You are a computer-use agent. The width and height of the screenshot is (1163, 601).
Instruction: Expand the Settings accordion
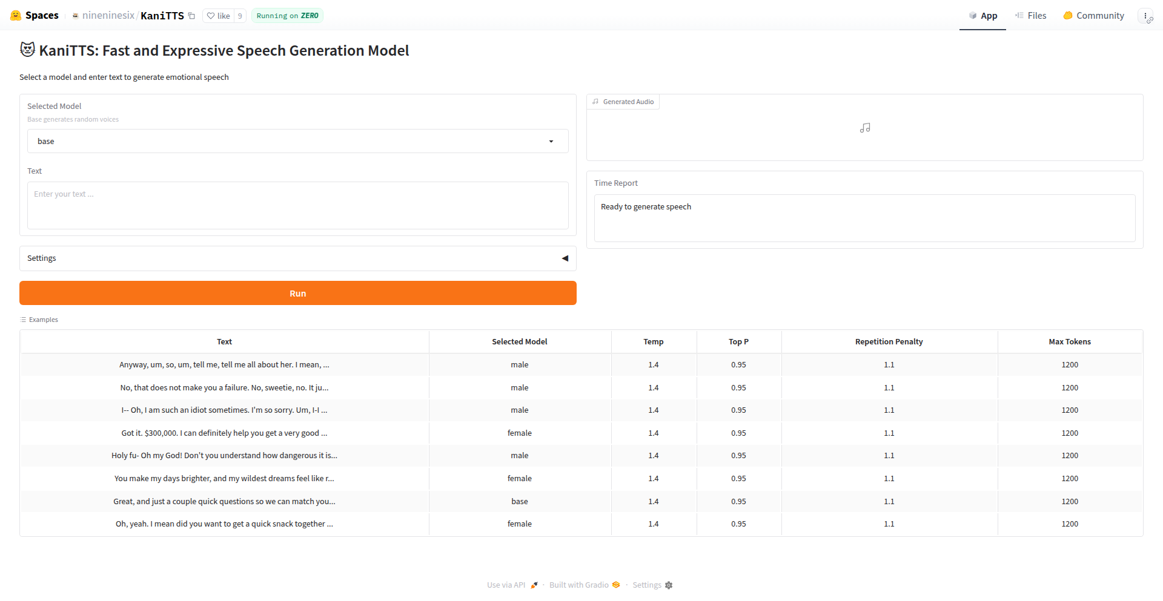297,258
